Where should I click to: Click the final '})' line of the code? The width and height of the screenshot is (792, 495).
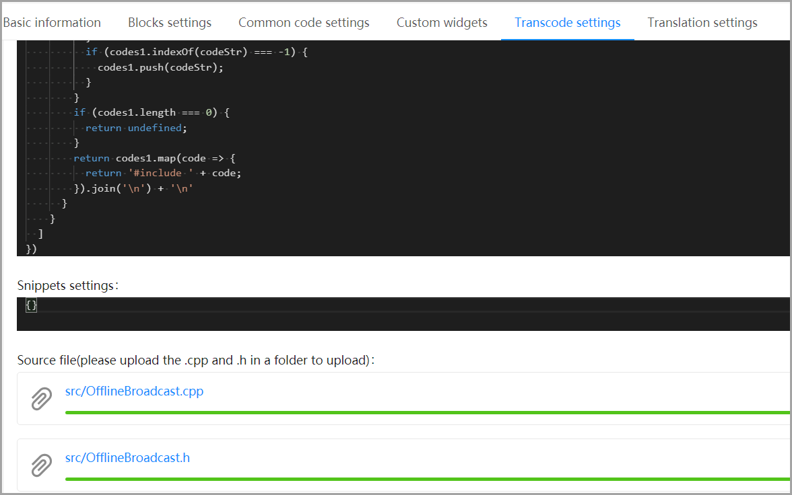(x=32, y=249)
